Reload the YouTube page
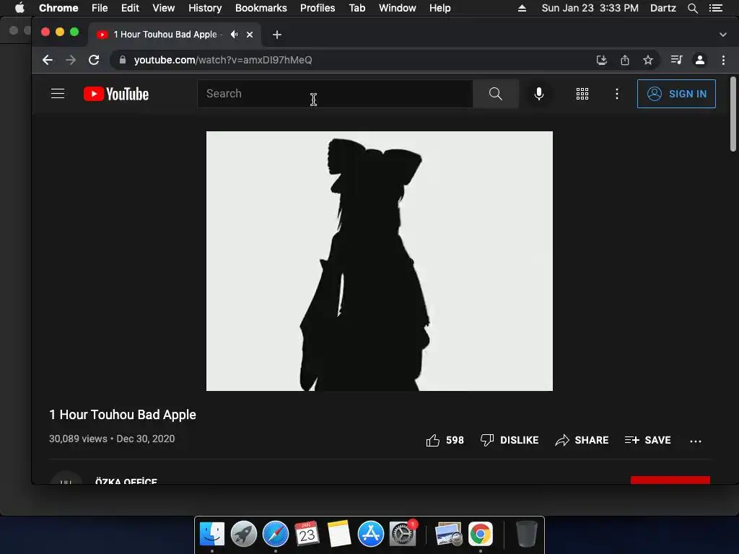This screenshot has height=554, width=739. click(x=94, y=60)
